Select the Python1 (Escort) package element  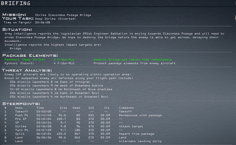(x=19, y=63)
